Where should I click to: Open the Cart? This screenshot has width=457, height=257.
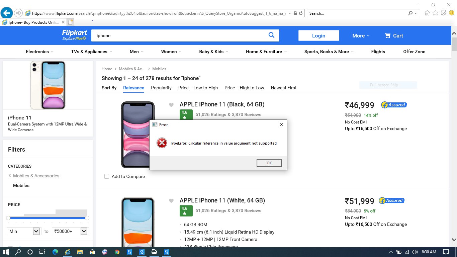pyautogui.click(x=394, y=35)
